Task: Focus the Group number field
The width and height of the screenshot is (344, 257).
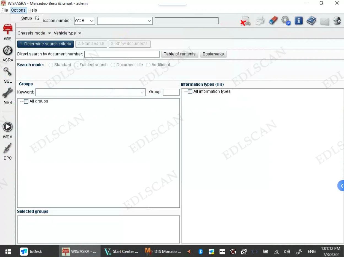Action: pos(171,92)
